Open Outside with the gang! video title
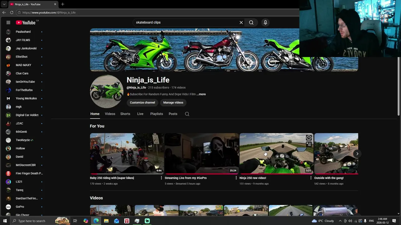This screenshot has width=401, height=225. pyautogui.click(x=329, y=178)
